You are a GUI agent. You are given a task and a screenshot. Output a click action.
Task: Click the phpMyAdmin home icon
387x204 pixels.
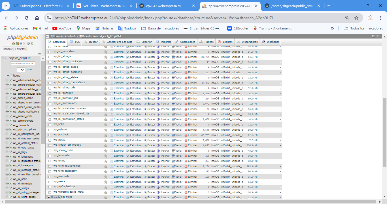tap(13, 43)
